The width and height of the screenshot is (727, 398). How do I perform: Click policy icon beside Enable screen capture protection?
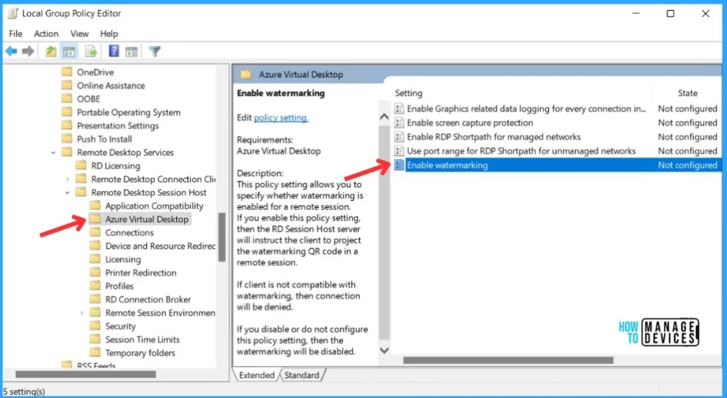click(x=399, y=123)
